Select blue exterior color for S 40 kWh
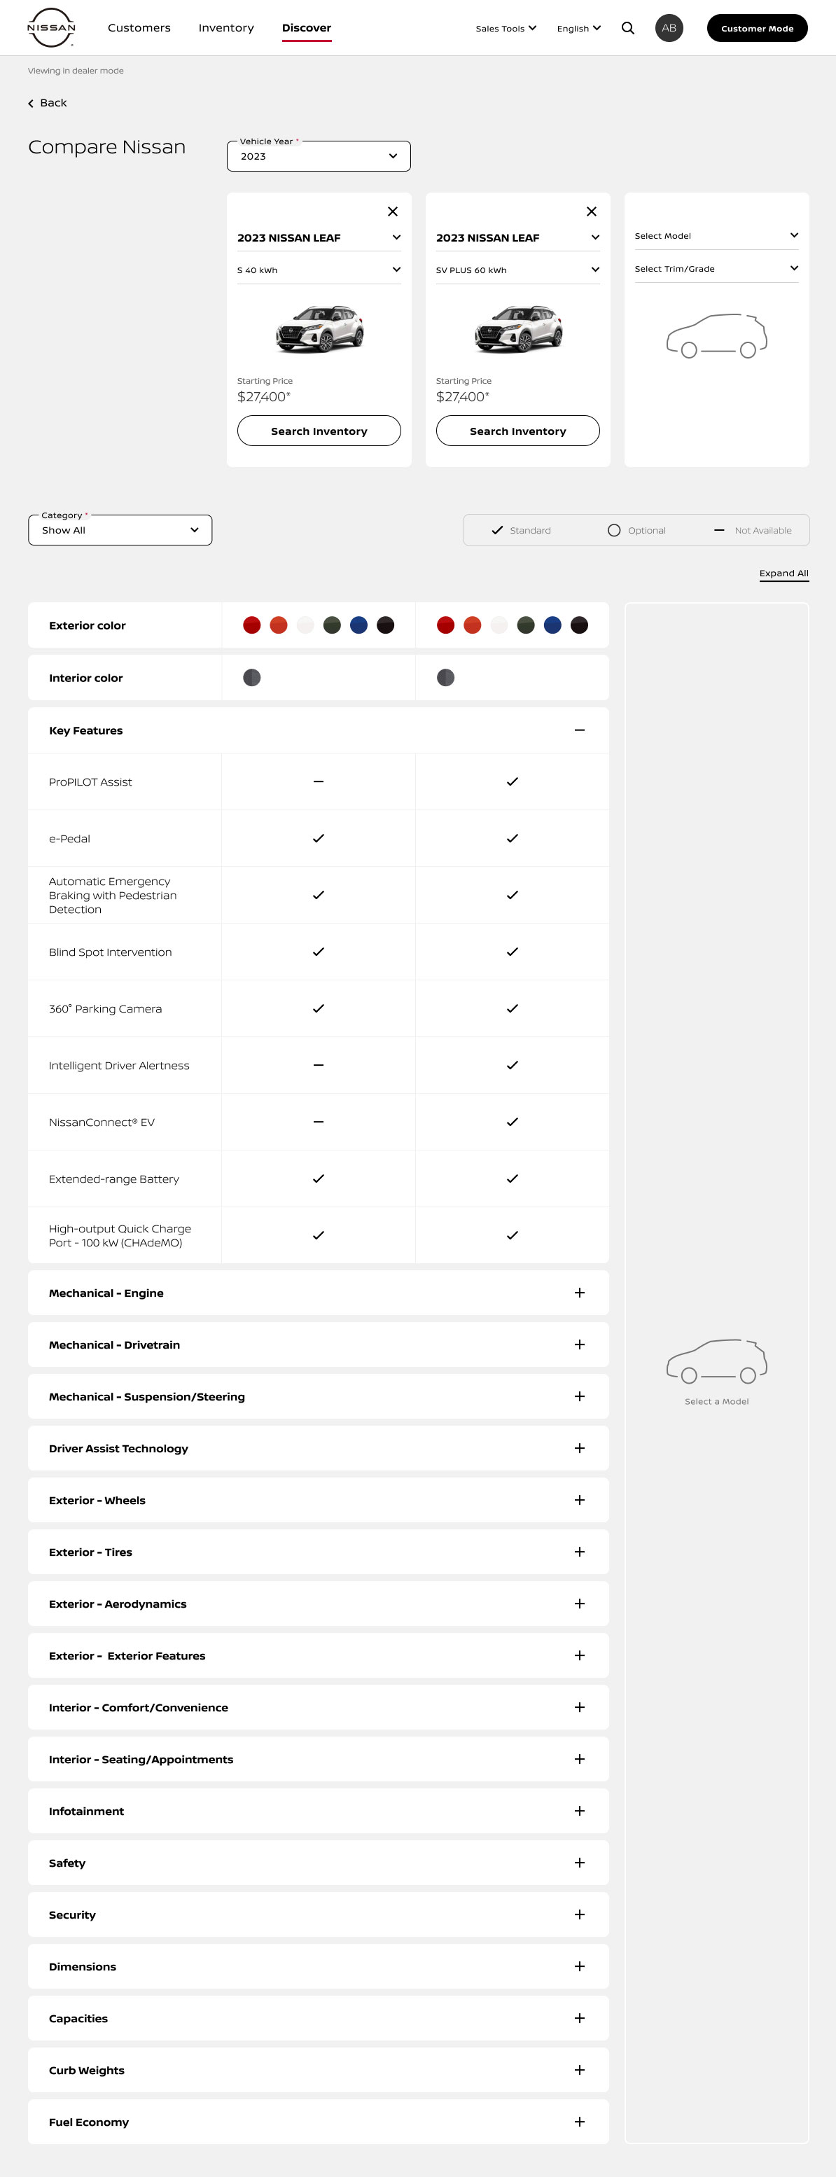 point(358,625)
